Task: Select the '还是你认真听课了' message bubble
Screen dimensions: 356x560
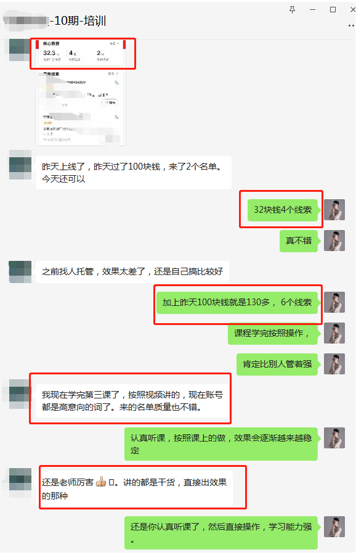Action: pyautogui.click(x=221, y=533)
